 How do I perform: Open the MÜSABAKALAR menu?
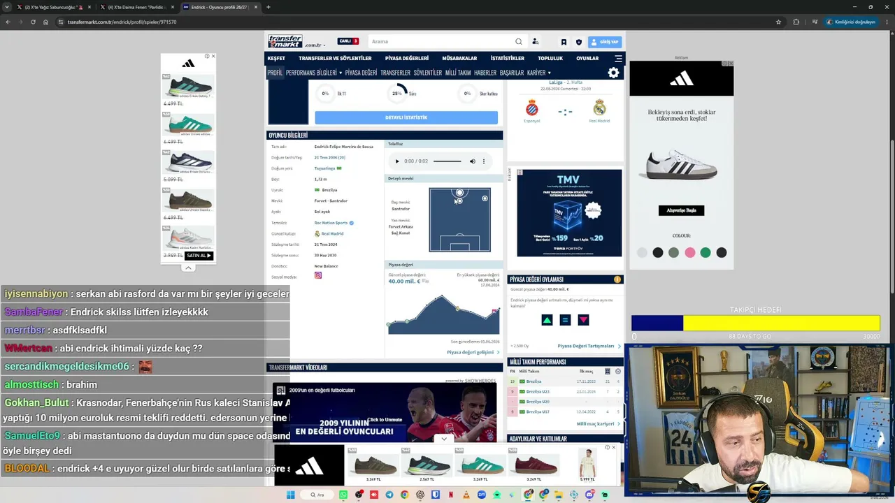459,59
